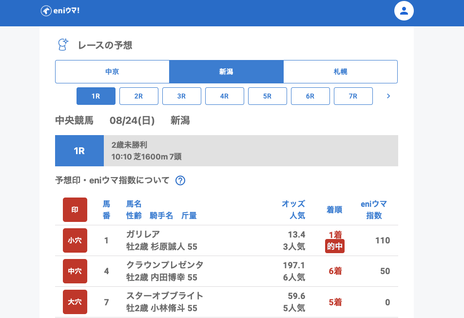Select race 7R button
Image resolution: width=464 pixels, height=318 pixels.
point(353,96)
